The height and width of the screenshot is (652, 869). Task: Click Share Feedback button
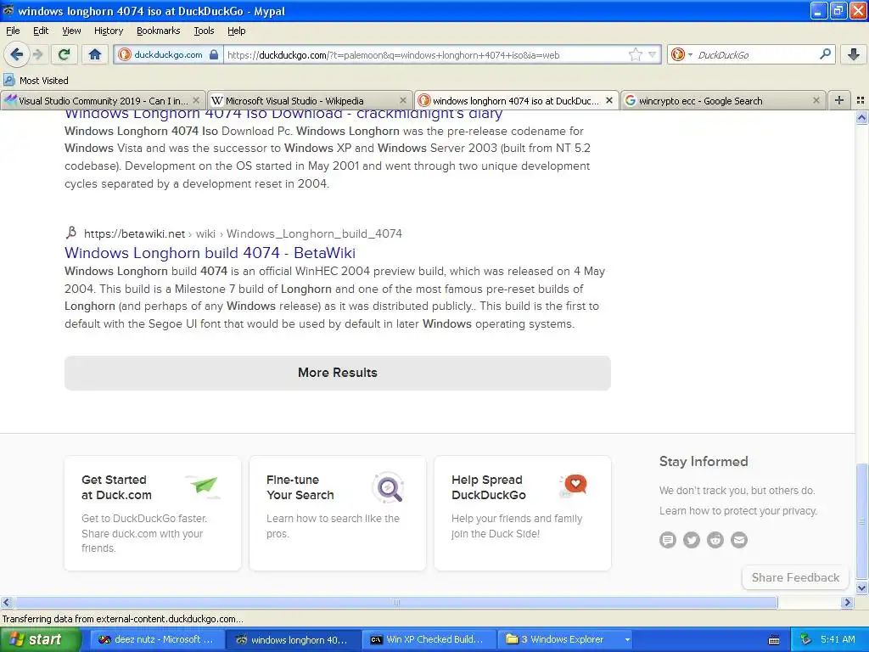tap(794, 577)
